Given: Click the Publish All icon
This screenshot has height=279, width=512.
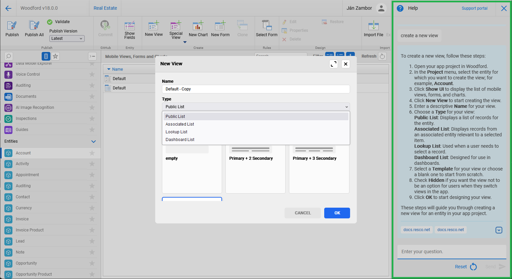Looking at the screenshot, I should (34, 26).
